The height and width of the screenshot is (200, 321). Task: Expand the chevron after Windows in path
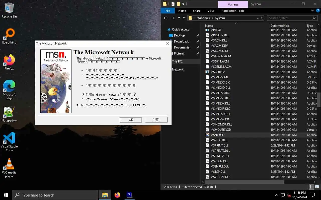coord(212,18)
